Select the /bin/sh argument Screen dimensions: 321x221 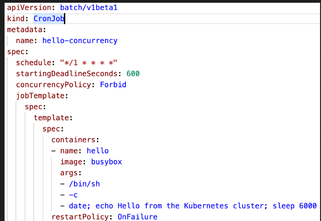(x=84, y=184)
